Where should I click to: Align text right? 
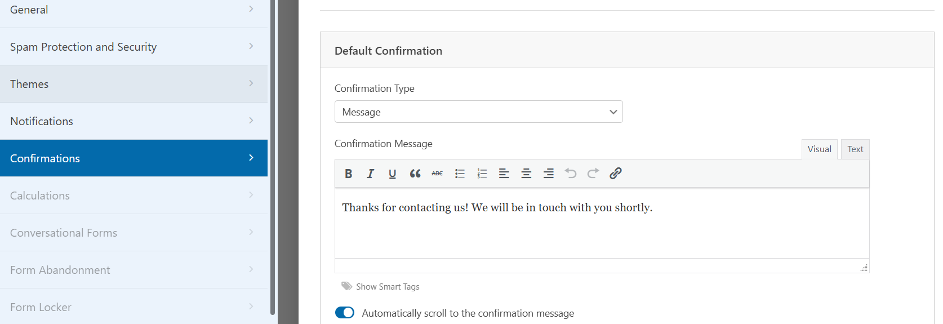pos(549,174)
